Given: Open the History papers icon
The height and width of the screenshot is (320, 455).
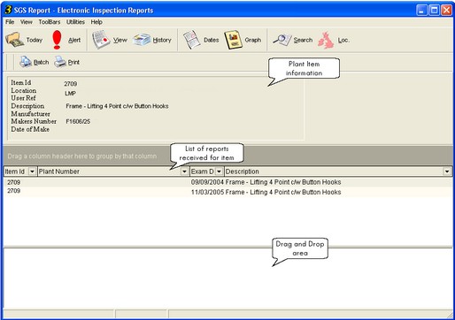Looking at the screenshot, I should tap(142, 40).
